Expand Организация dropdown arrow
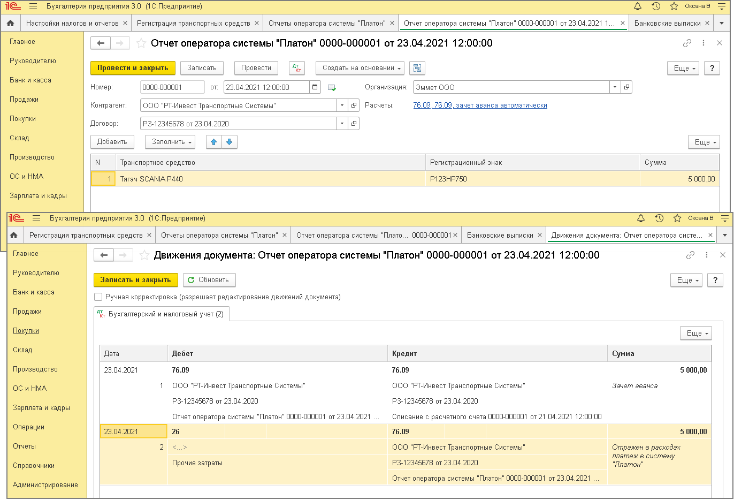 (x=615, y=87)
